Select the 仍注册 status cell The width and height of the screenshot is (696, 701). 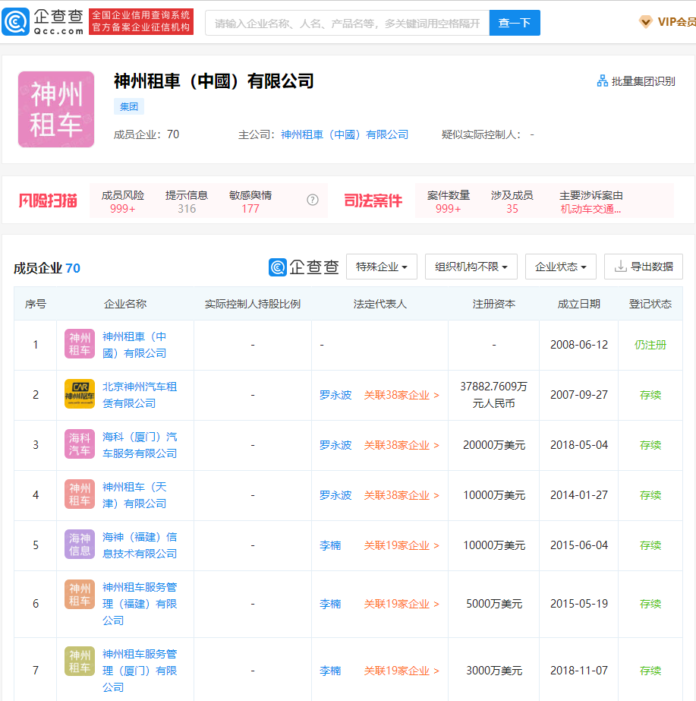pos(650,345)
